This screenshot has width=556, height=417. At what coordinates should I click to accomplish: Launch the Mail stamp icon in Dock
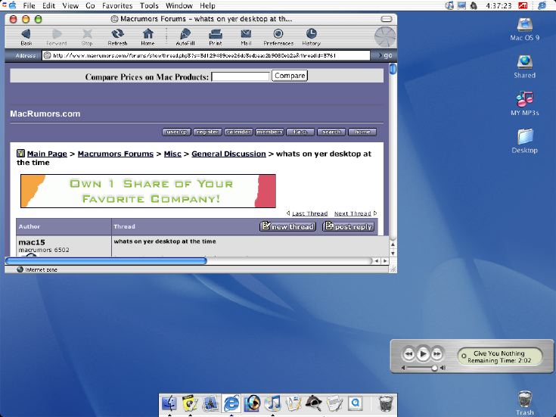click(210, 404)
